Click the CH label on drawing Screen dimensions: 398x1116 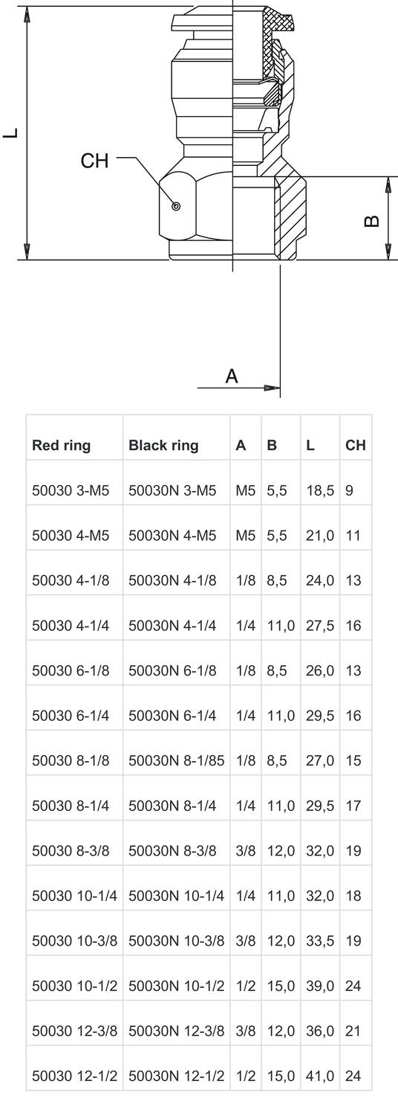[94, 160]
